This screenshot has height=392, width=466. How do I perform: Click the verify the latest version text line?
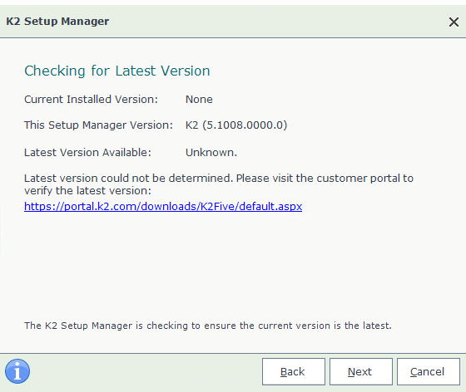click(x=87, y=191)
